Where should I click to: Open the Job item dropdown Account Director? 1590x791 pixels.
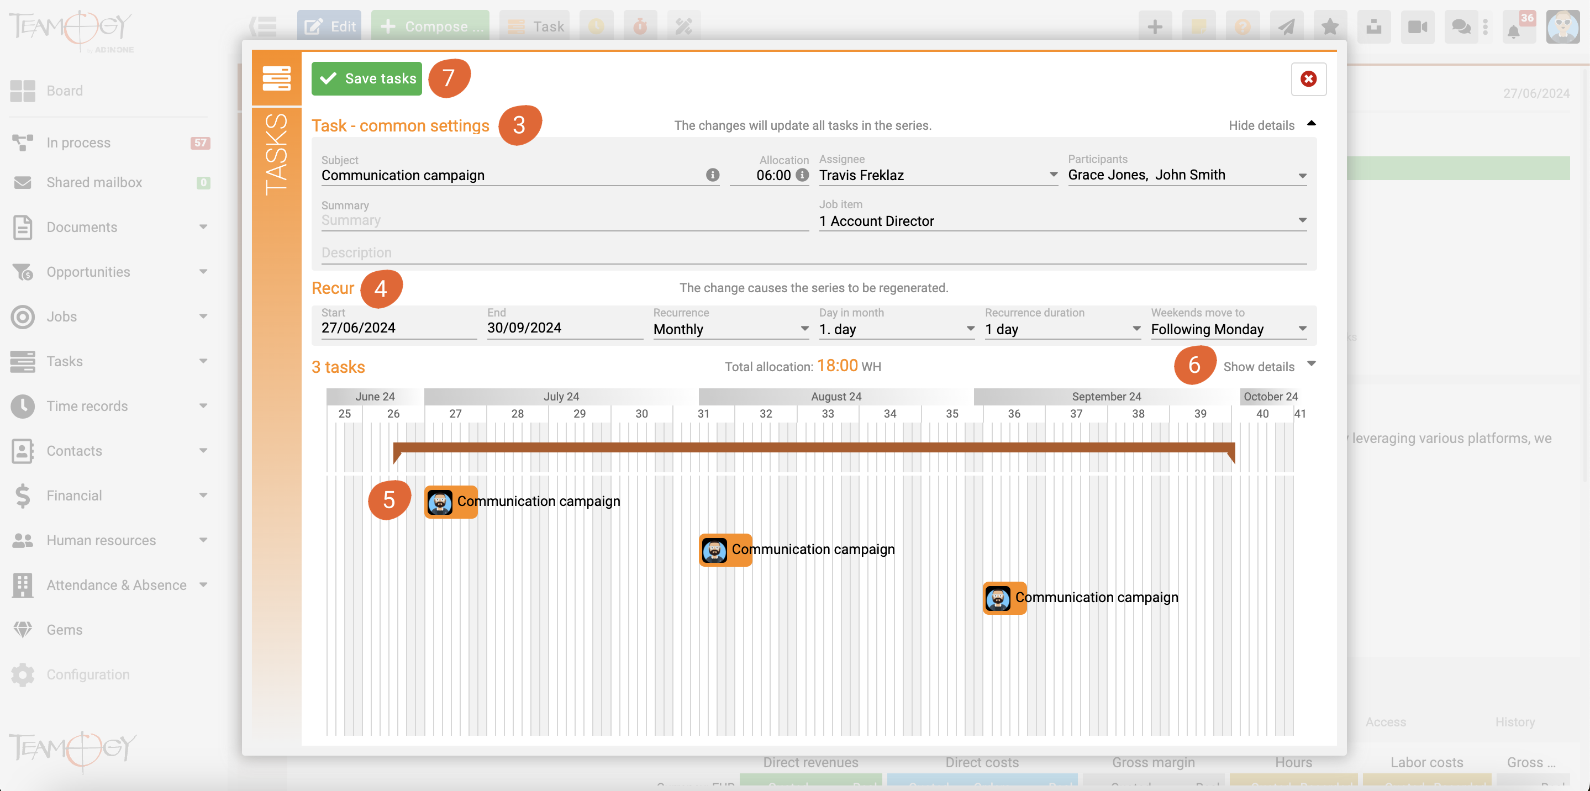pos(1063,221)
